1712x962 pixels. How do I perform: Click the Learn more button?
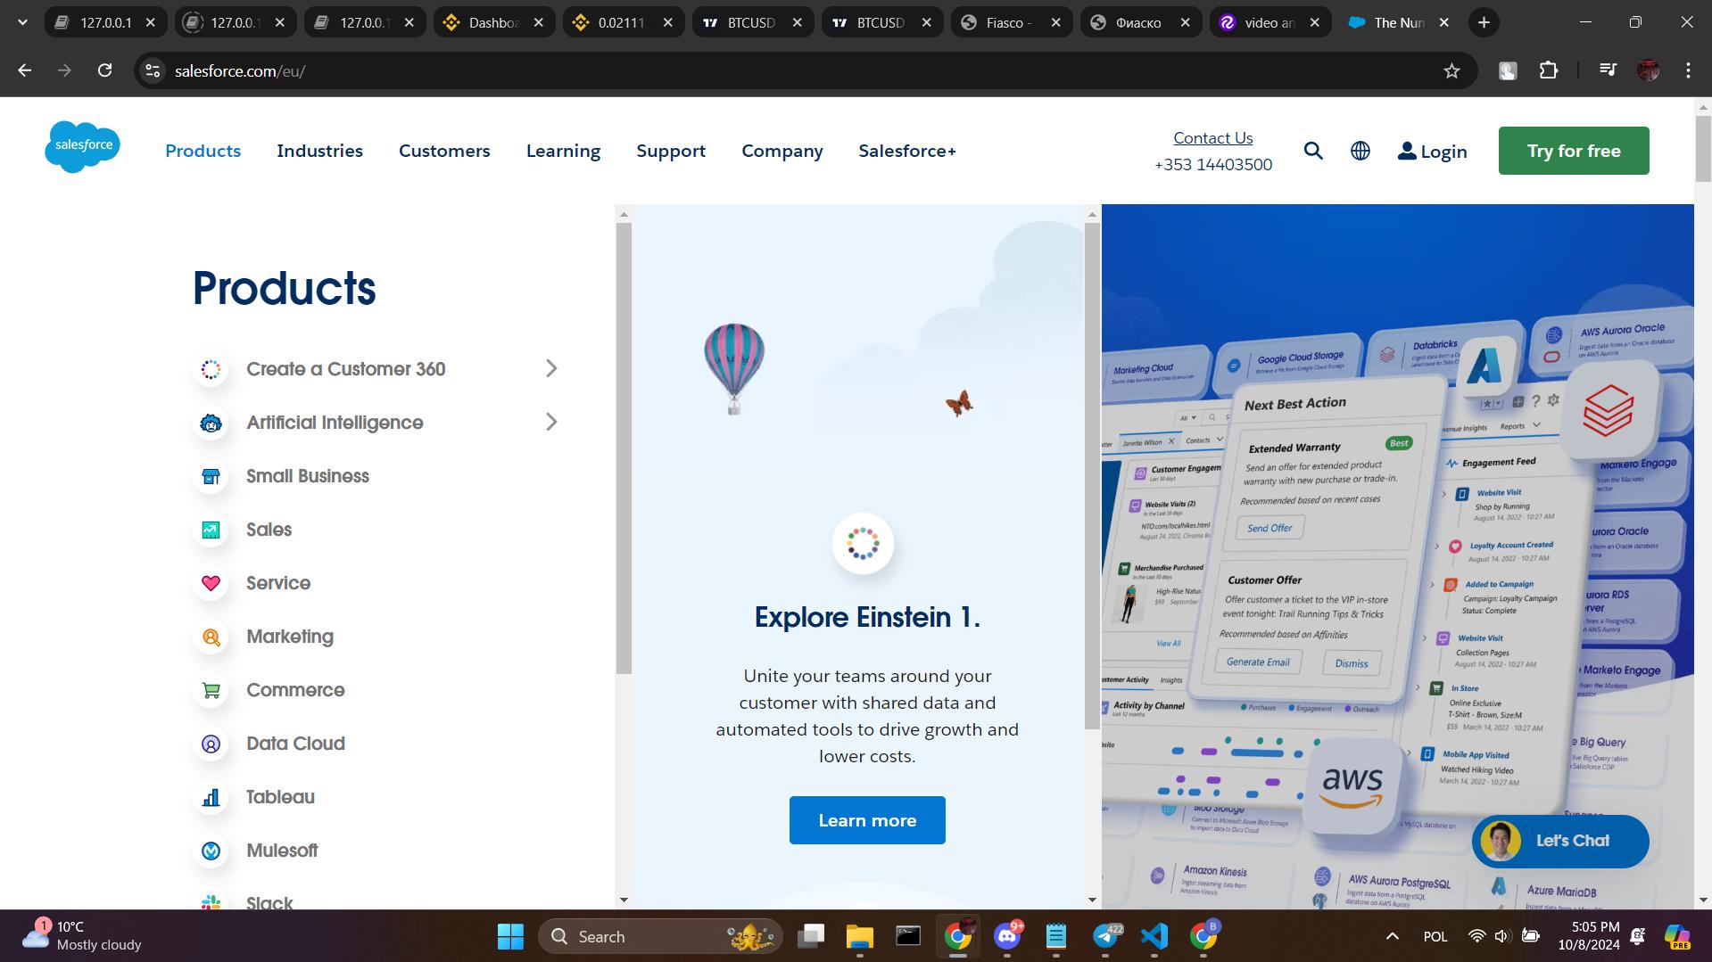[x=867, y=820]
